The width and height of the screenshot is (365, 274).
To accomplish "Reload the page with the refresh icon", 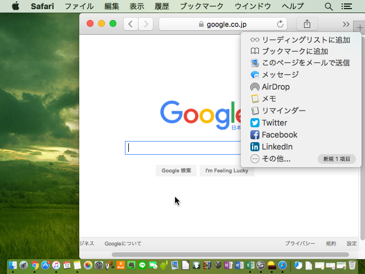I will tap(280, 24).
